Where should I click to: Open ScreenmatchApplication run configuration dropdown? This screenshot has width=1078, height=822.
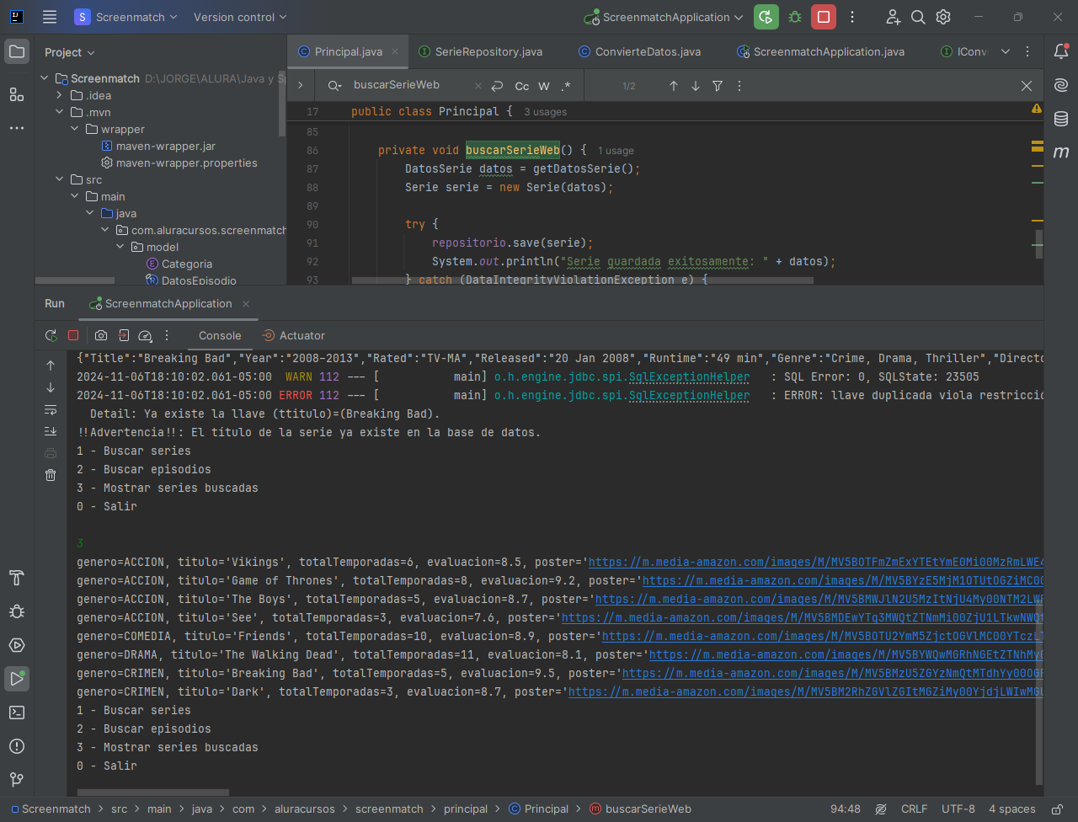pos(664,17)
